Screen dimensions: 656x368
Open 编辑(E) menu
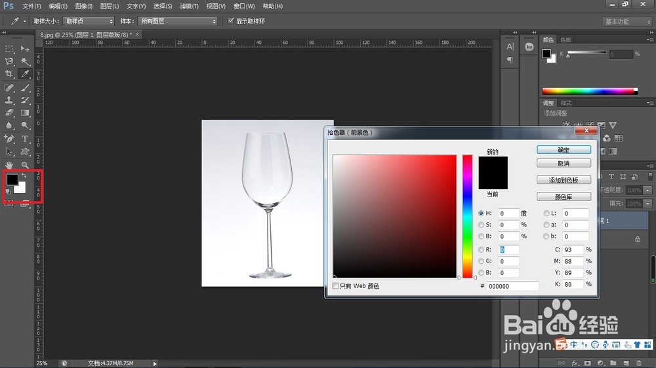58,7
